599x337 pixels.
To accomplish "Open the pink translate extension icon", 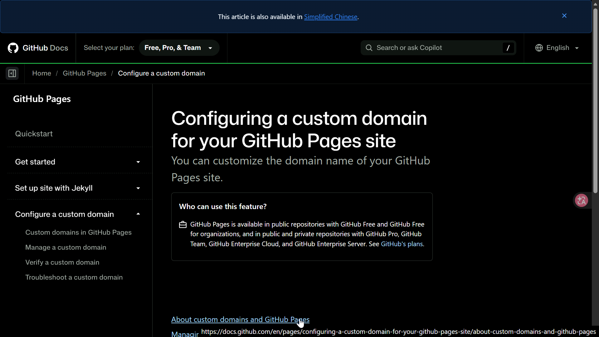I will point(582,200).
